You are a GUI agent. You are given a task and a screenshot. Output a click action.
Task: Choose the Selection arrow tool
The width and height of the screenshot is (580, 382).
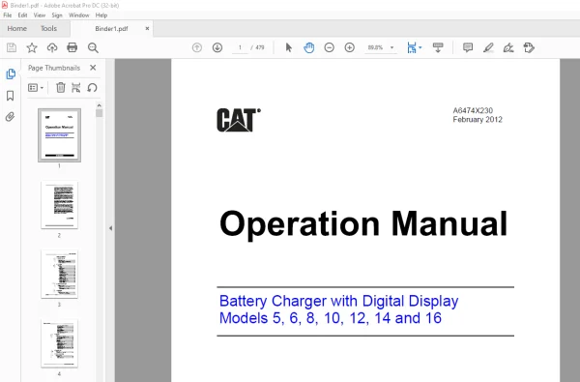(x=289, y=47)
